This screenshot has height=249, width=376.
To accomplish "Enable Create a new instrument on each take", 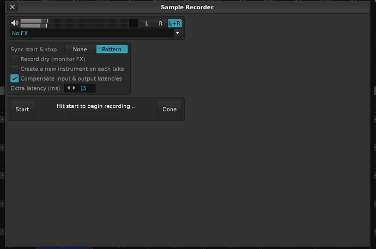I will (x=15, y=69).
